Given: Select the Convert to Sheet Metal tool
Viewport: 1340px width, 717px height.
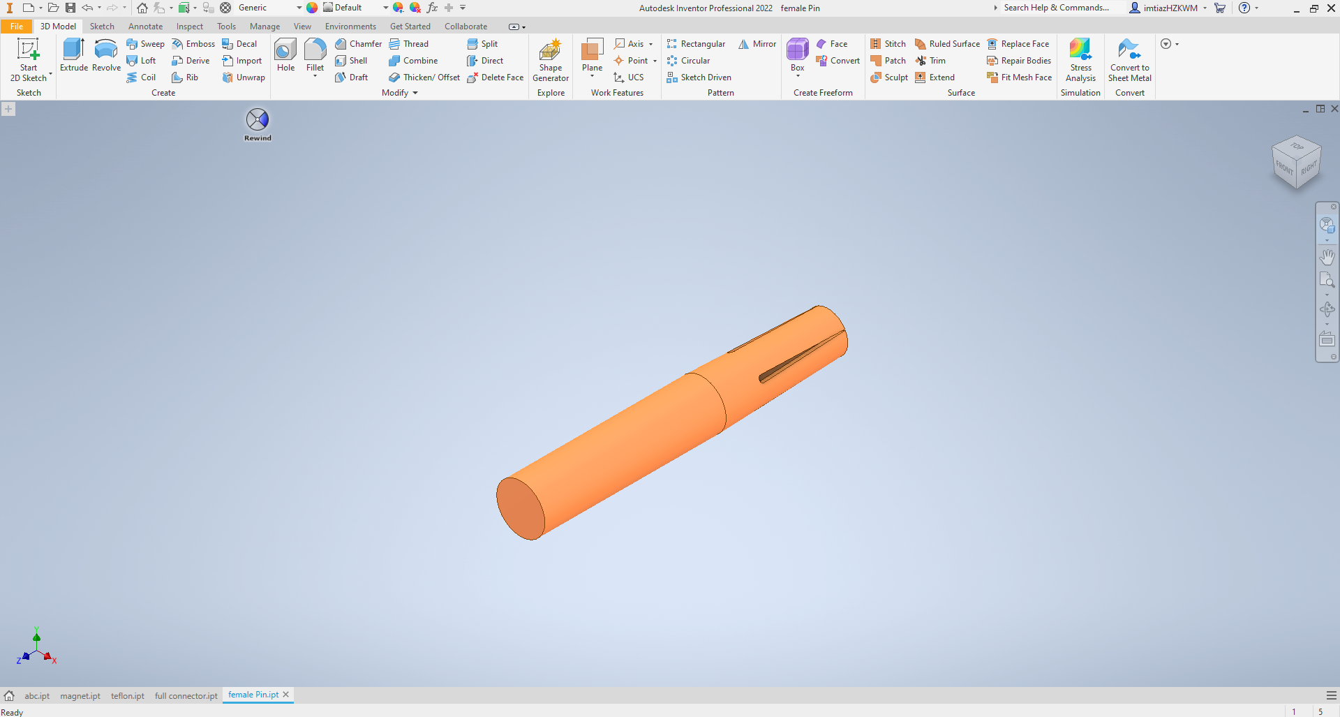Looking at the screenshot, I should pos(1129,59).
